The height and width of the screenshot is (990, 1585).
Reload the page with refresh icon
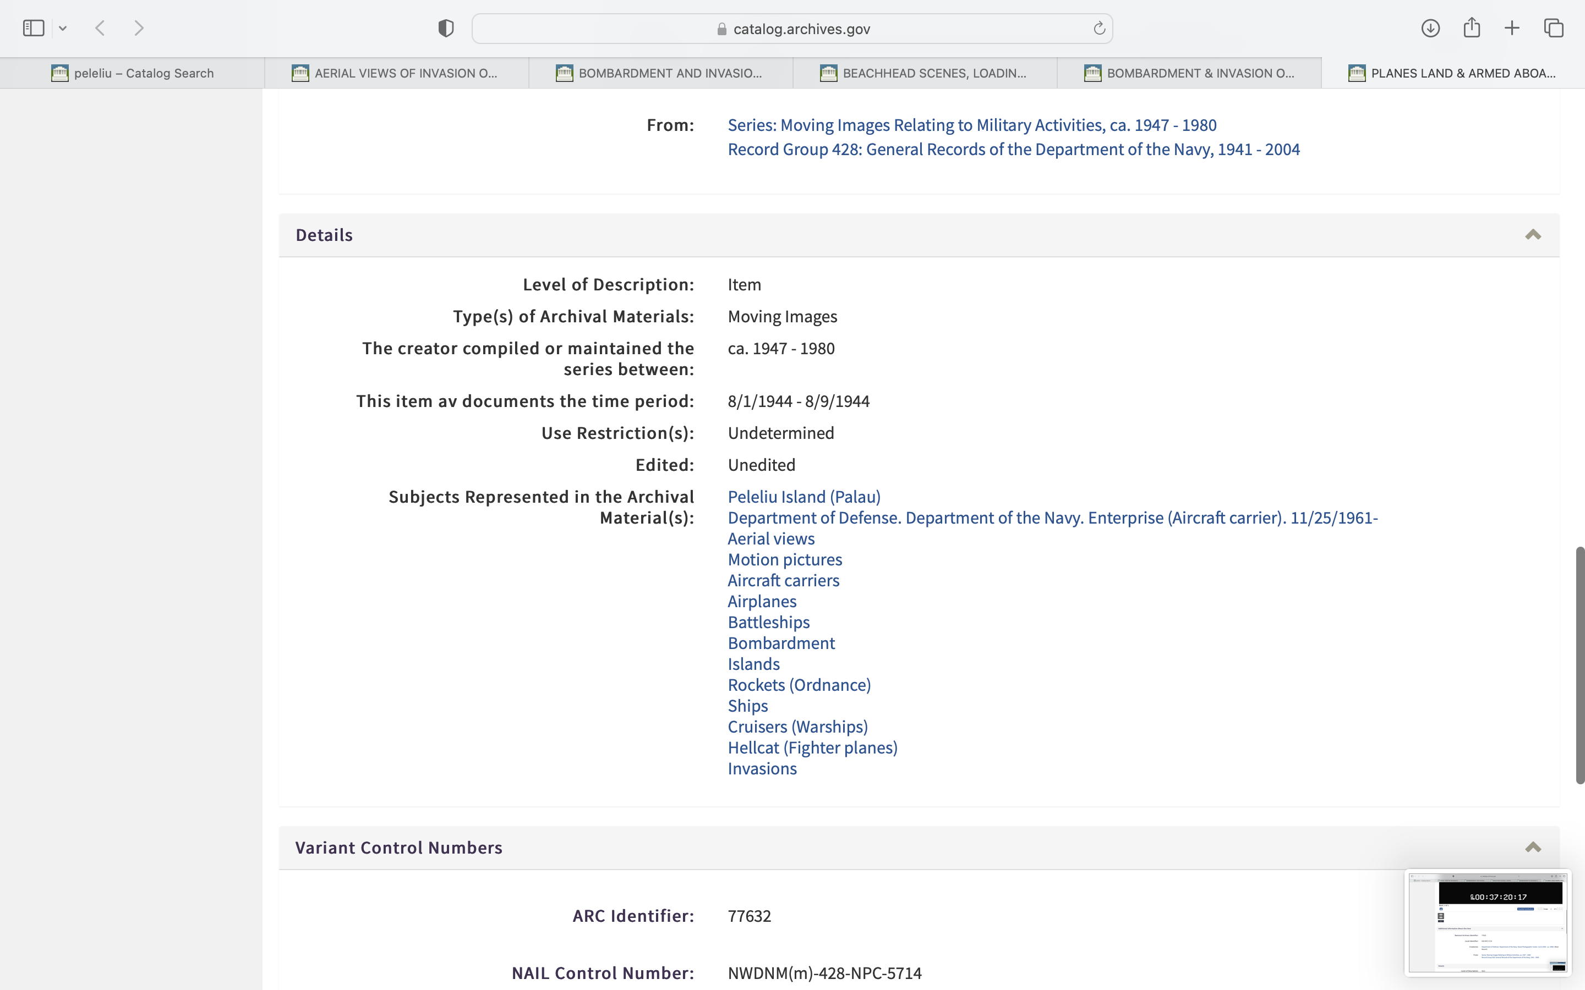click(1099, 28)
